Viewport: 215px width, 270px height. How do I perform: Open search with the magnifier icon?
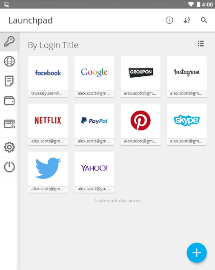tap(204, 20)
